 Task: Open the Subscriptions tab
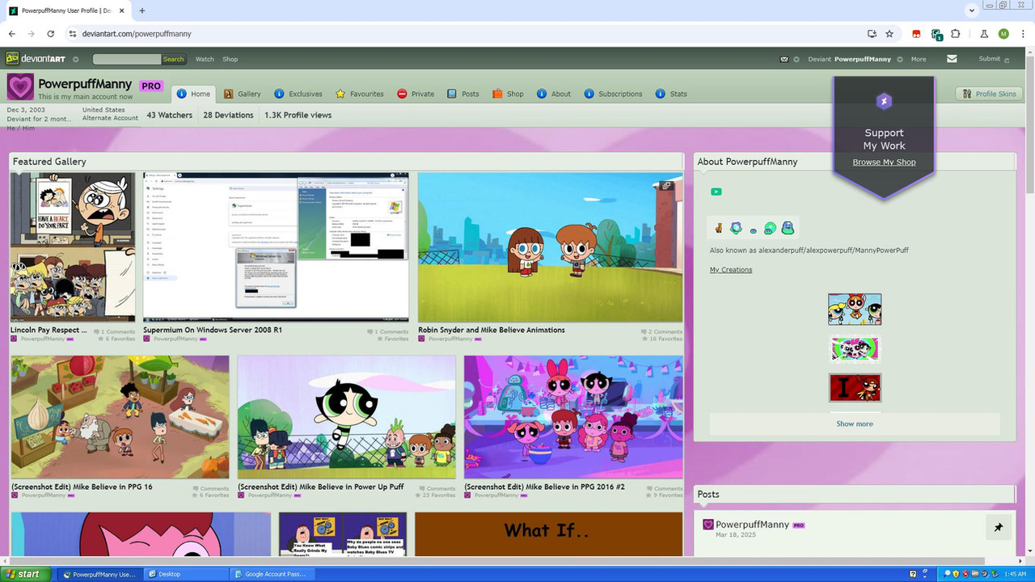click(613, 94)
